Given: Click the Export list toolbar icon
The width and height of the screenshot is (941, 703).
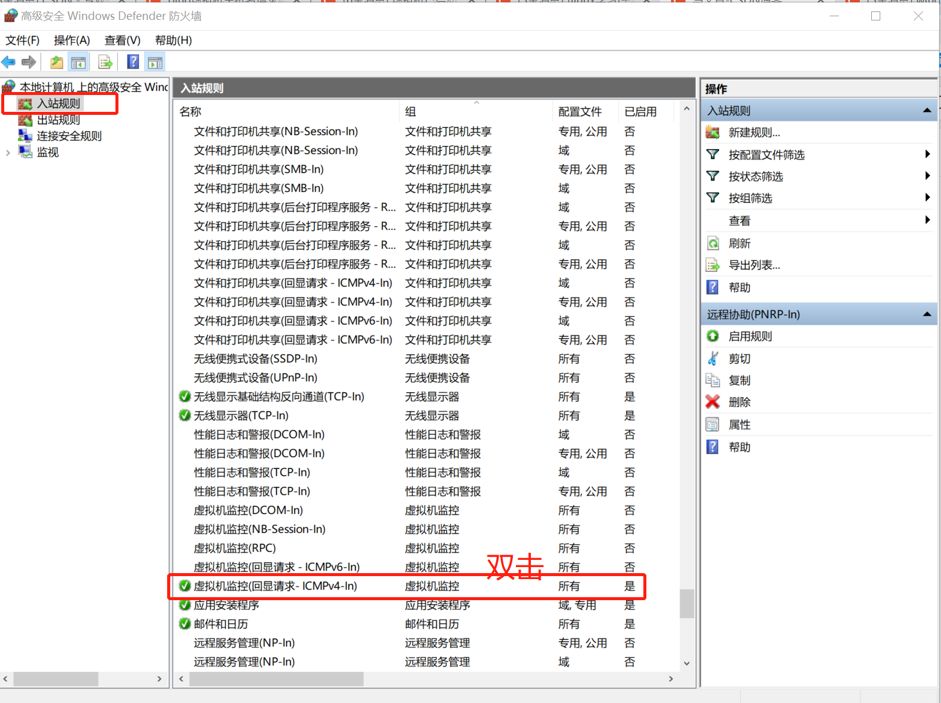Looking at the screenshot, I should click(x=105, y=62).
